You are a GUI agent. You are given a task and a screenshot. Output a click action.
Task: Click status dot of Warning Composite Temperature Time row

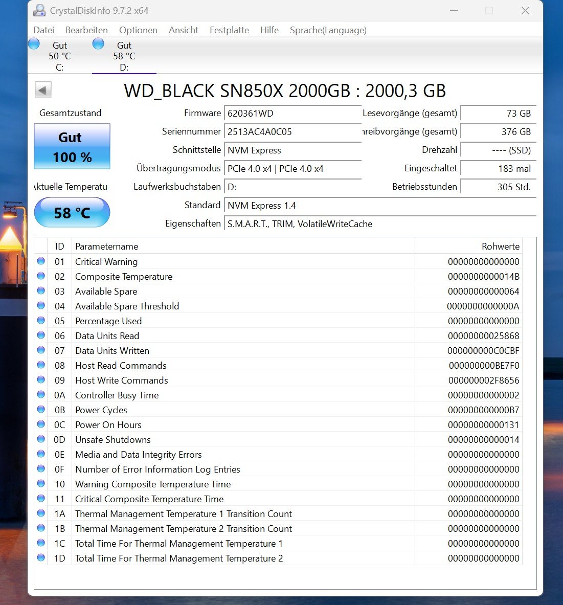point(41,483)
